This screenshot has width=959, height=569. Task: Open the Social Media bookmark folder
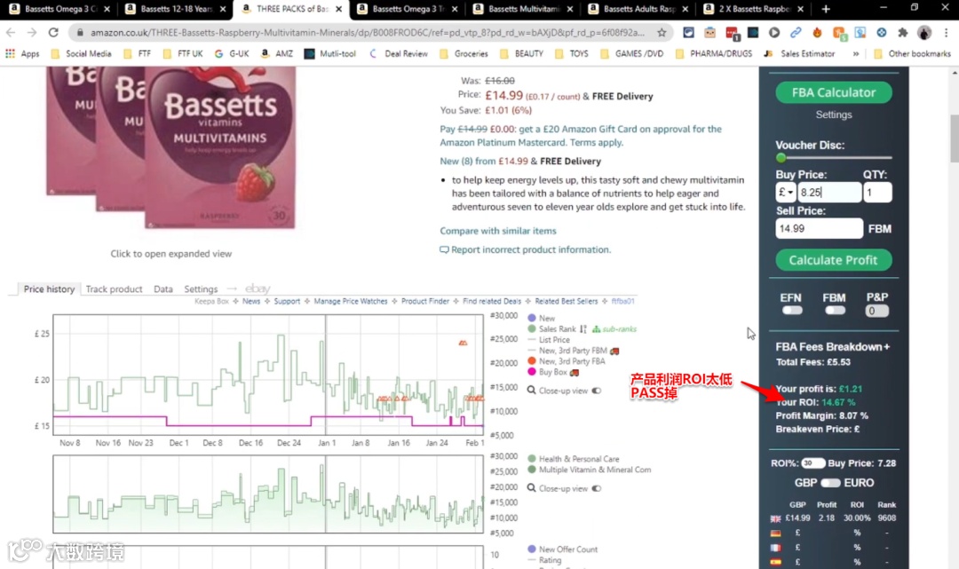pyautogui.click(x=82, y=54)
